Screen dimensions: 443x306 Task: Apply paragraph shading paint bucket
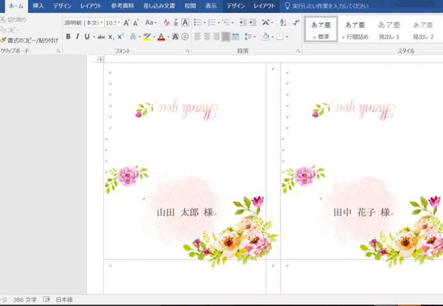point(265,36)
